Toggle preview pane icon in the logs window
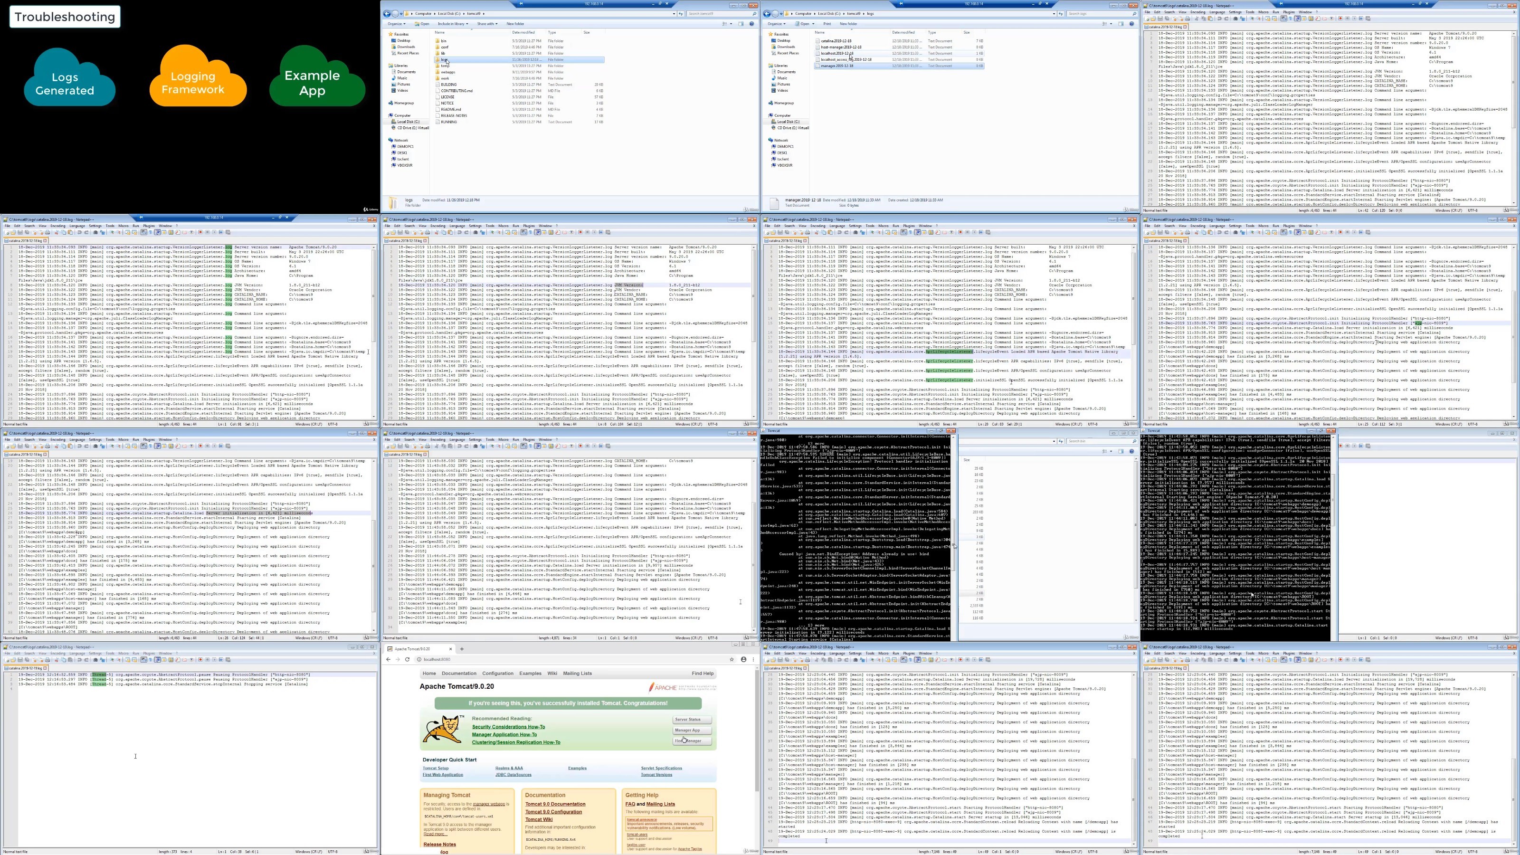Screen dimensions: 1520x855 point(1121,24)
